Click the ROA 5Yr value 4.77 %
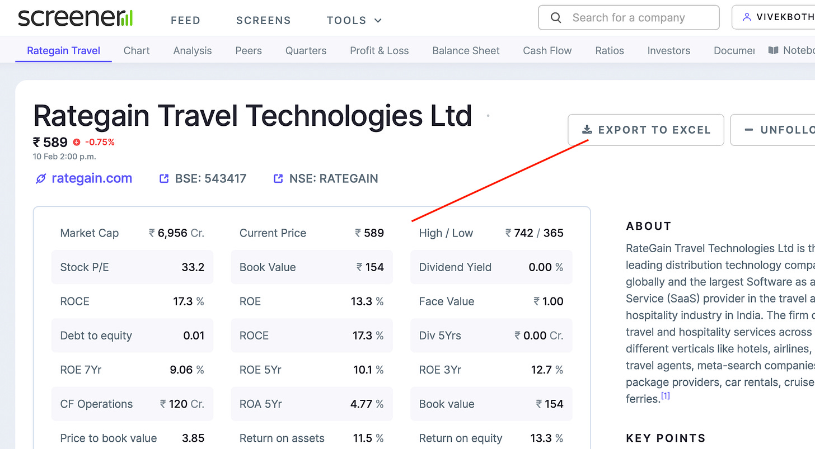815x449 pixels. (x=367, y=404)
